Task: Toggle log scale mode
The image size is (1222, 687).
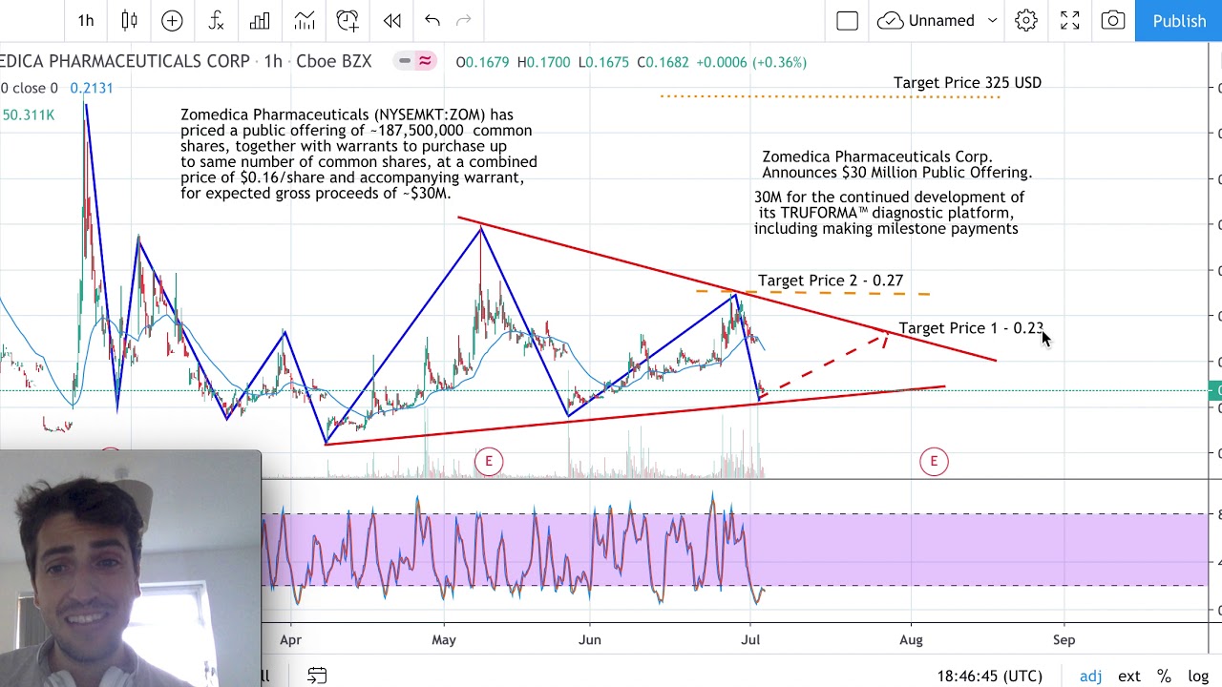Action: coord(1198,676)
